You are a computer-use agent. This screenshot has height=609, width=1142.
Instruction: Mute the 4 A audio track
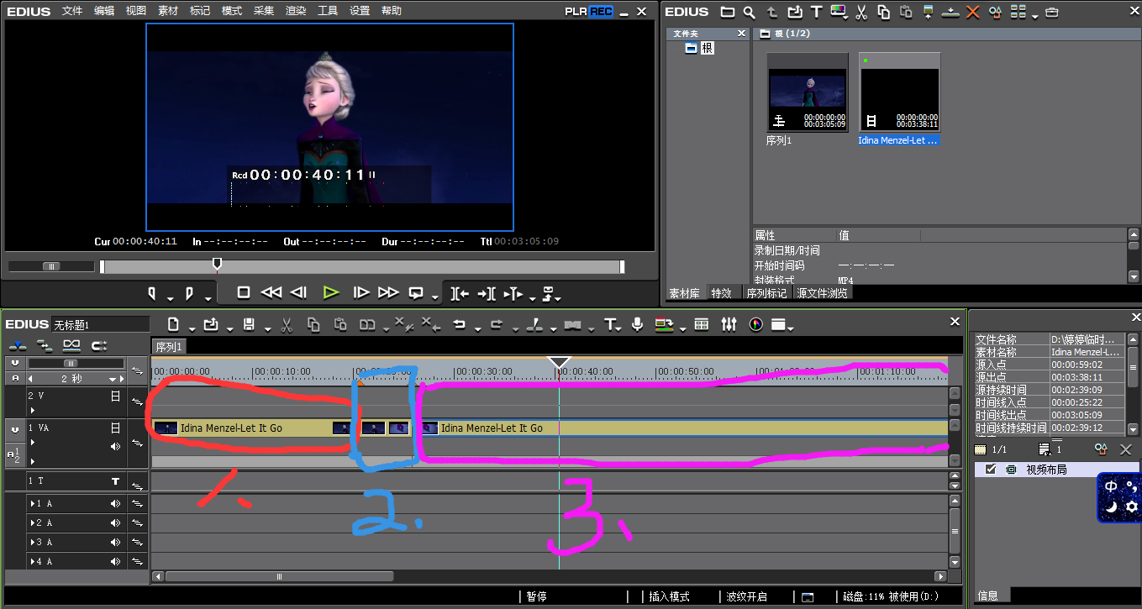point(116,561)
